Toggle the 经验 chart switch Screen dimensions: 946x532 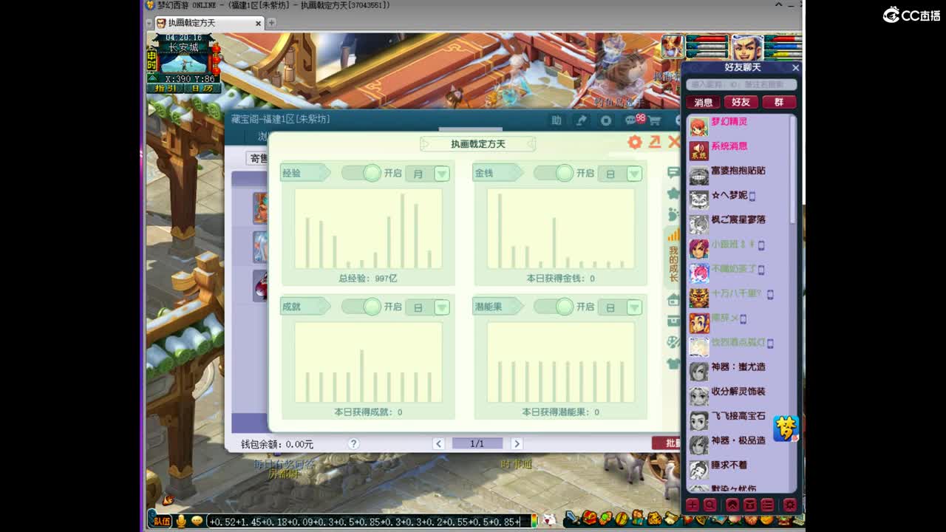(x=362, y=173)
